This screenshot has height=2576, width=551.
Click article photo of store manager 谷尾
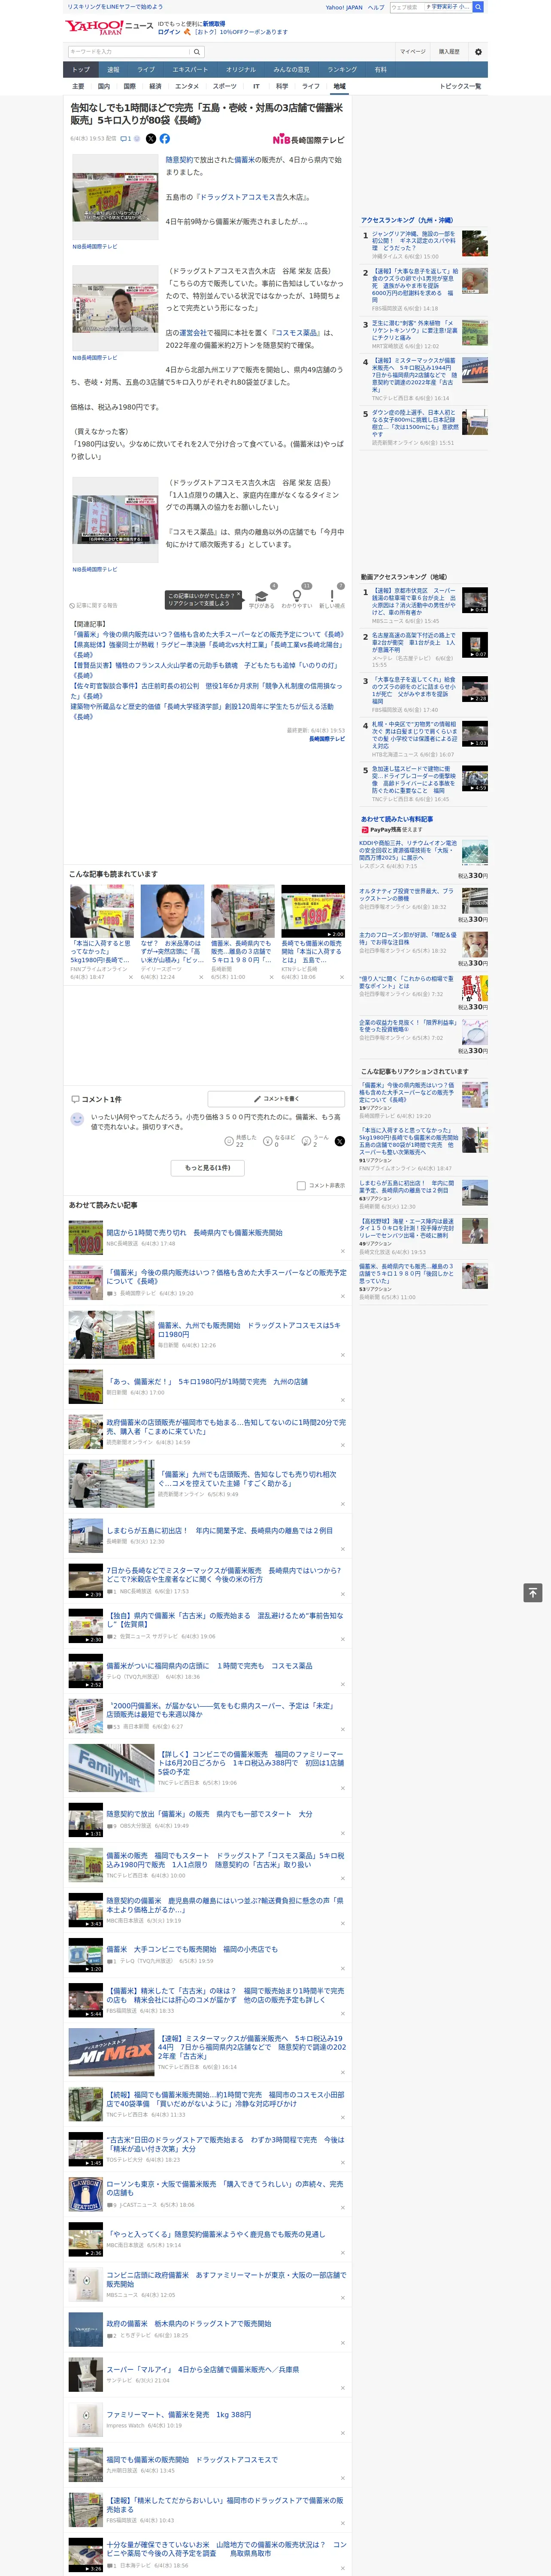[x=114, y=308]
